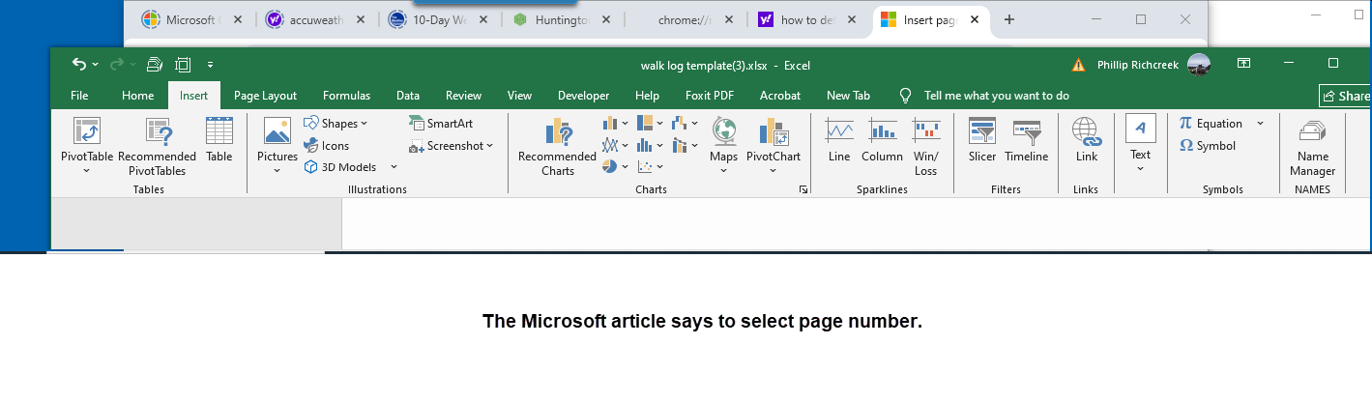Open the Column or Bar chart menu
Image resolution: width=1372 pixels, height=402 pixels.
615,123
